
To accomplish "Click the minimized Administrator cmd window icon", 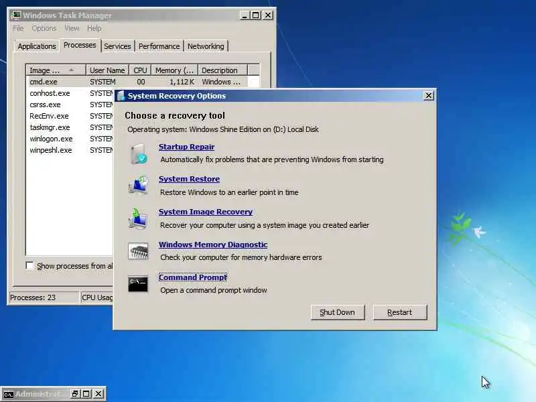I will 8,394.
